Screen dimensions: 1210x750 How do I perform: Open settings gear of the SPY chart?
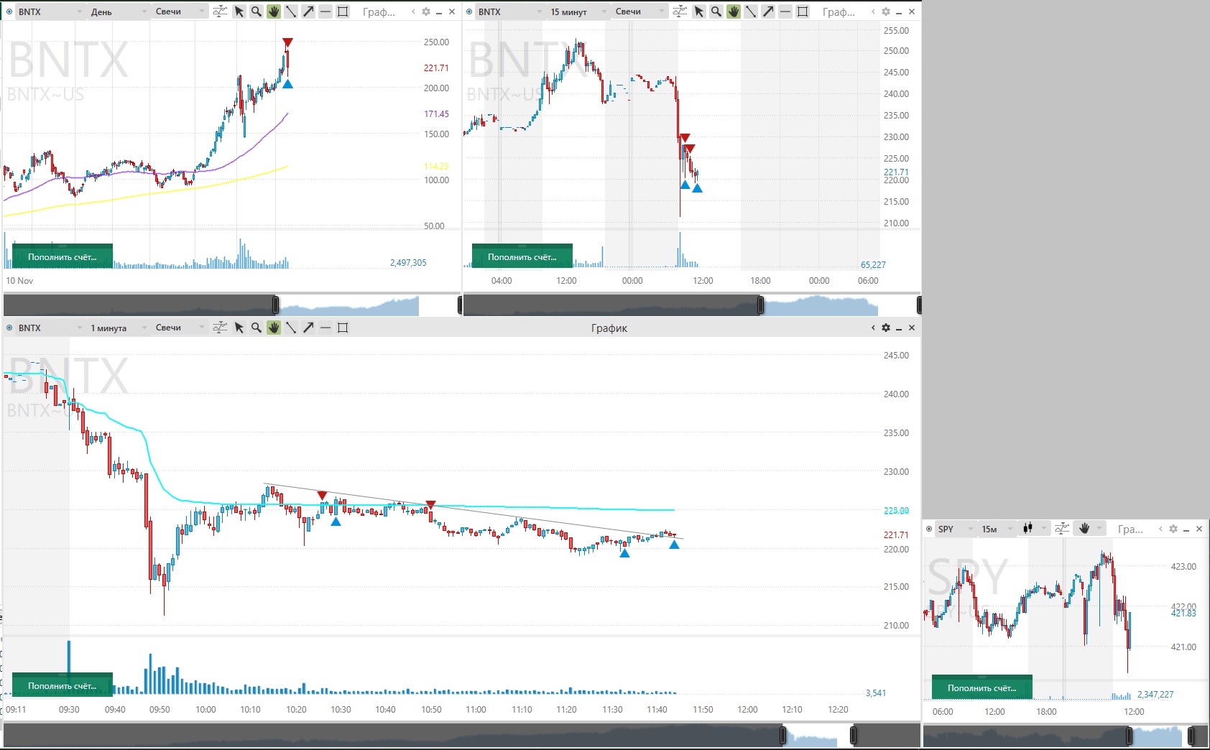[1173, 529]
